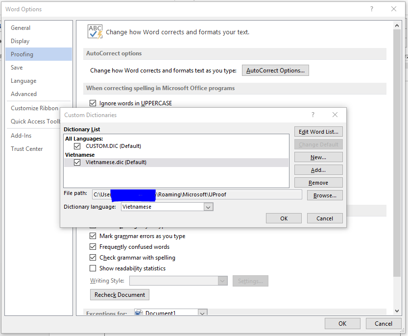Expand the Exceptions for document dropdown
Screen dimensions: 408x336
tap(202, 313)
